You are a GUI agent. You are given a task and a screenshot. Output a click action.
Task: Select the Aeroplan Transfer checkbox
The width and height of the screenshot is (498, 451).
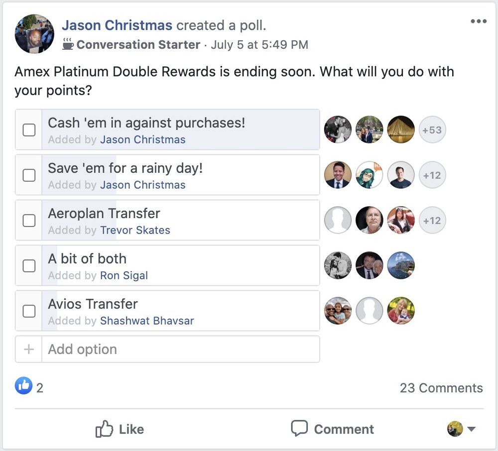pos(29,221)
